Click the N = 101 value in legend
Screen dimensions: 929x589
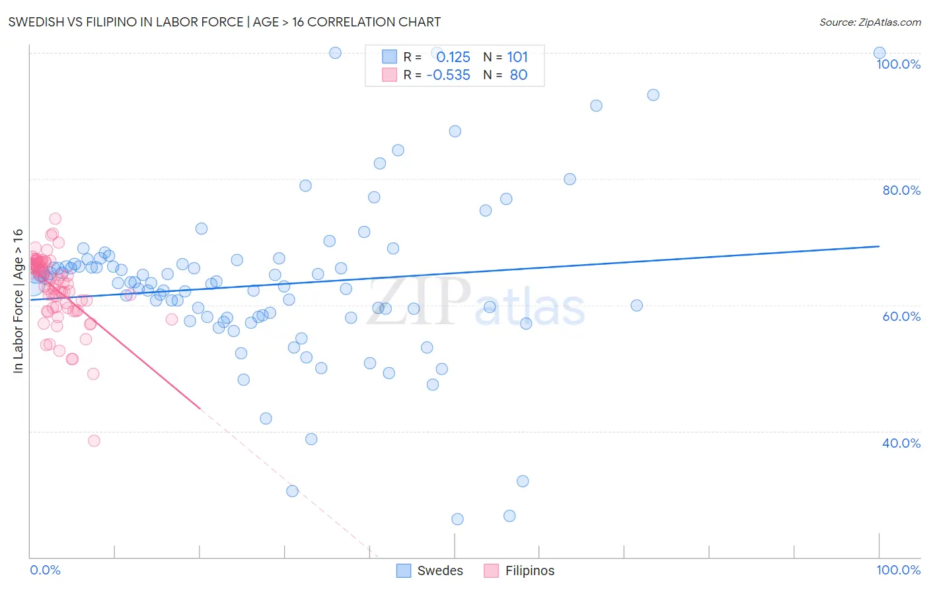(x=505, y=57)
